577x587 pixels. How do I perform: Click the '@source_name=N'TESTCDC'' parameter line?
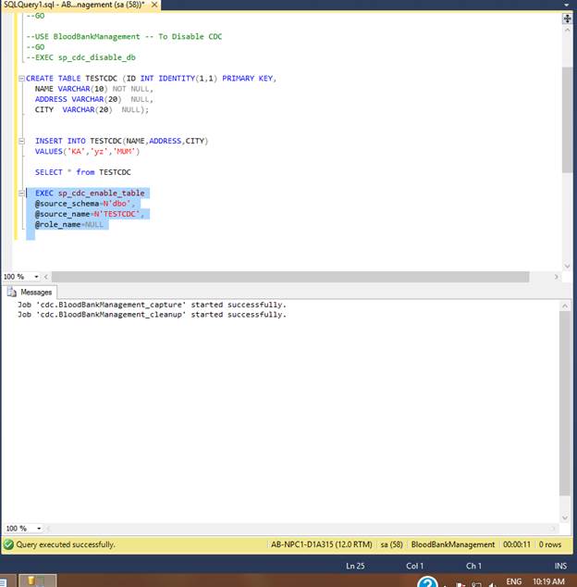(x=90, y=214)
